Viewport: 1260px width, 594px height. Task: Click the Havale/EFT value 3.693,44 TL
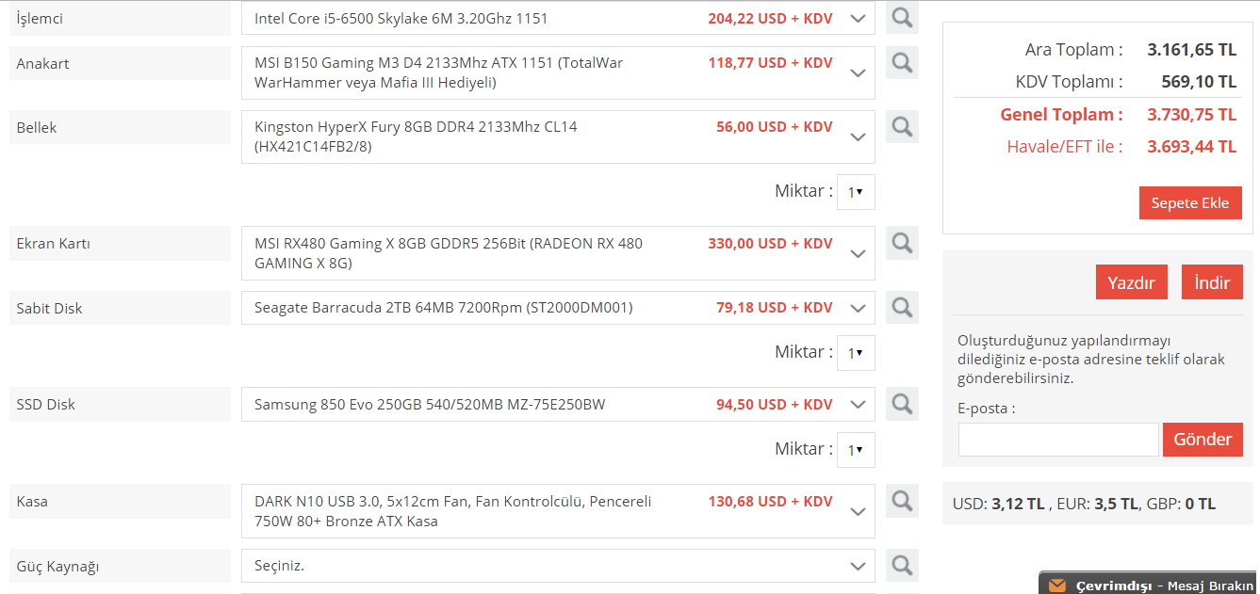click(1191, 147)
